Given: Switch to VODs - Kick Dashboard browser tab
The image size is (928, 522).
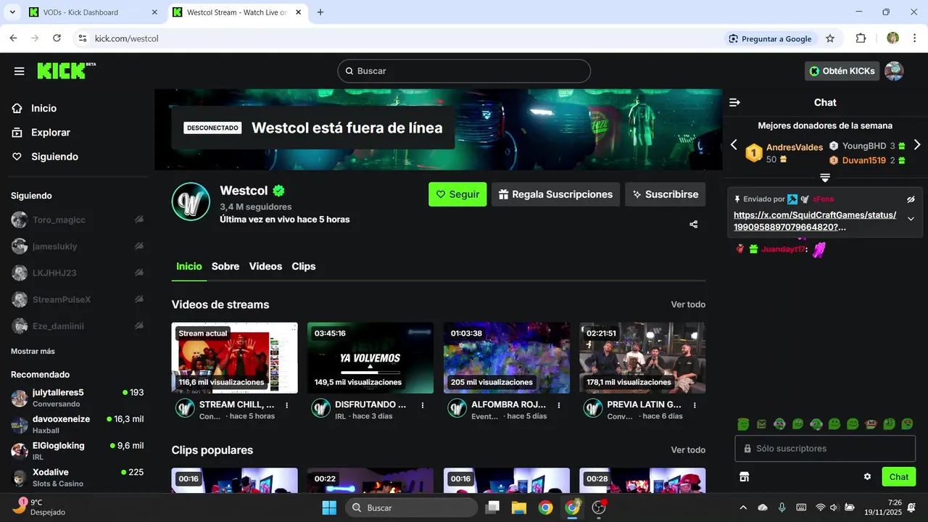Looking at the screenshot, I should [92, 12].
